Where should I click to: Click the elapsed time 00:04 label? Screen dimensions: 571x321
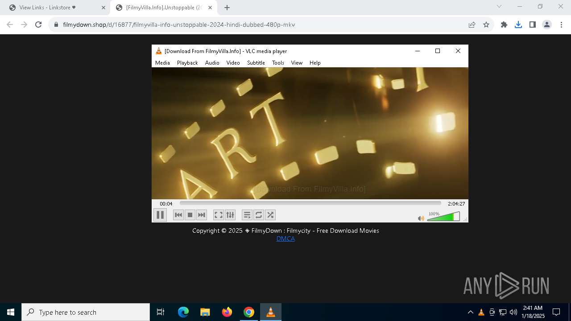click(x=166, y=204)
